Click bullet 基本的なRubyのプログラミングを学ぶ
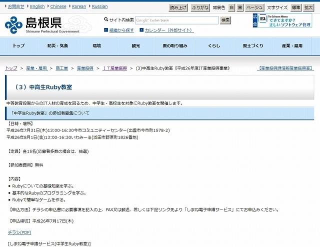The image size is (320, 247). click(49, 193)
